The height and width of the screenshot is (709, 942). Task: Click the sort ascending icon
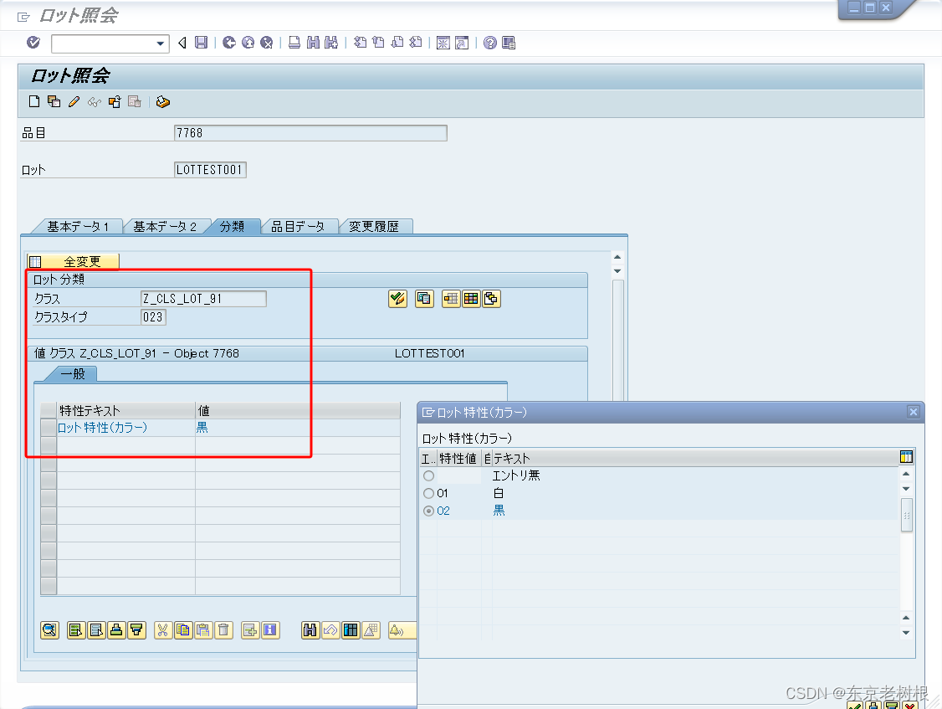pyautogui.click(x=116, y=630)
